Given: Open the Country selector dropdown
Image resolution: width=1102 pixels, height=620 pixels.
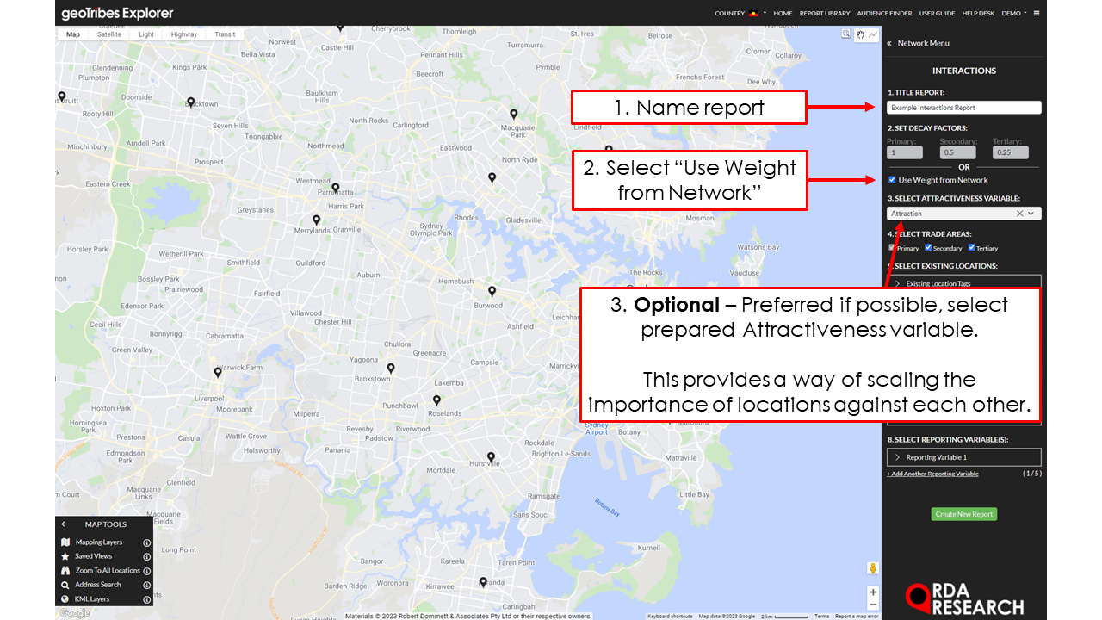Looking at the screenshot, I should pyautogui.click(x=740, y=13).
